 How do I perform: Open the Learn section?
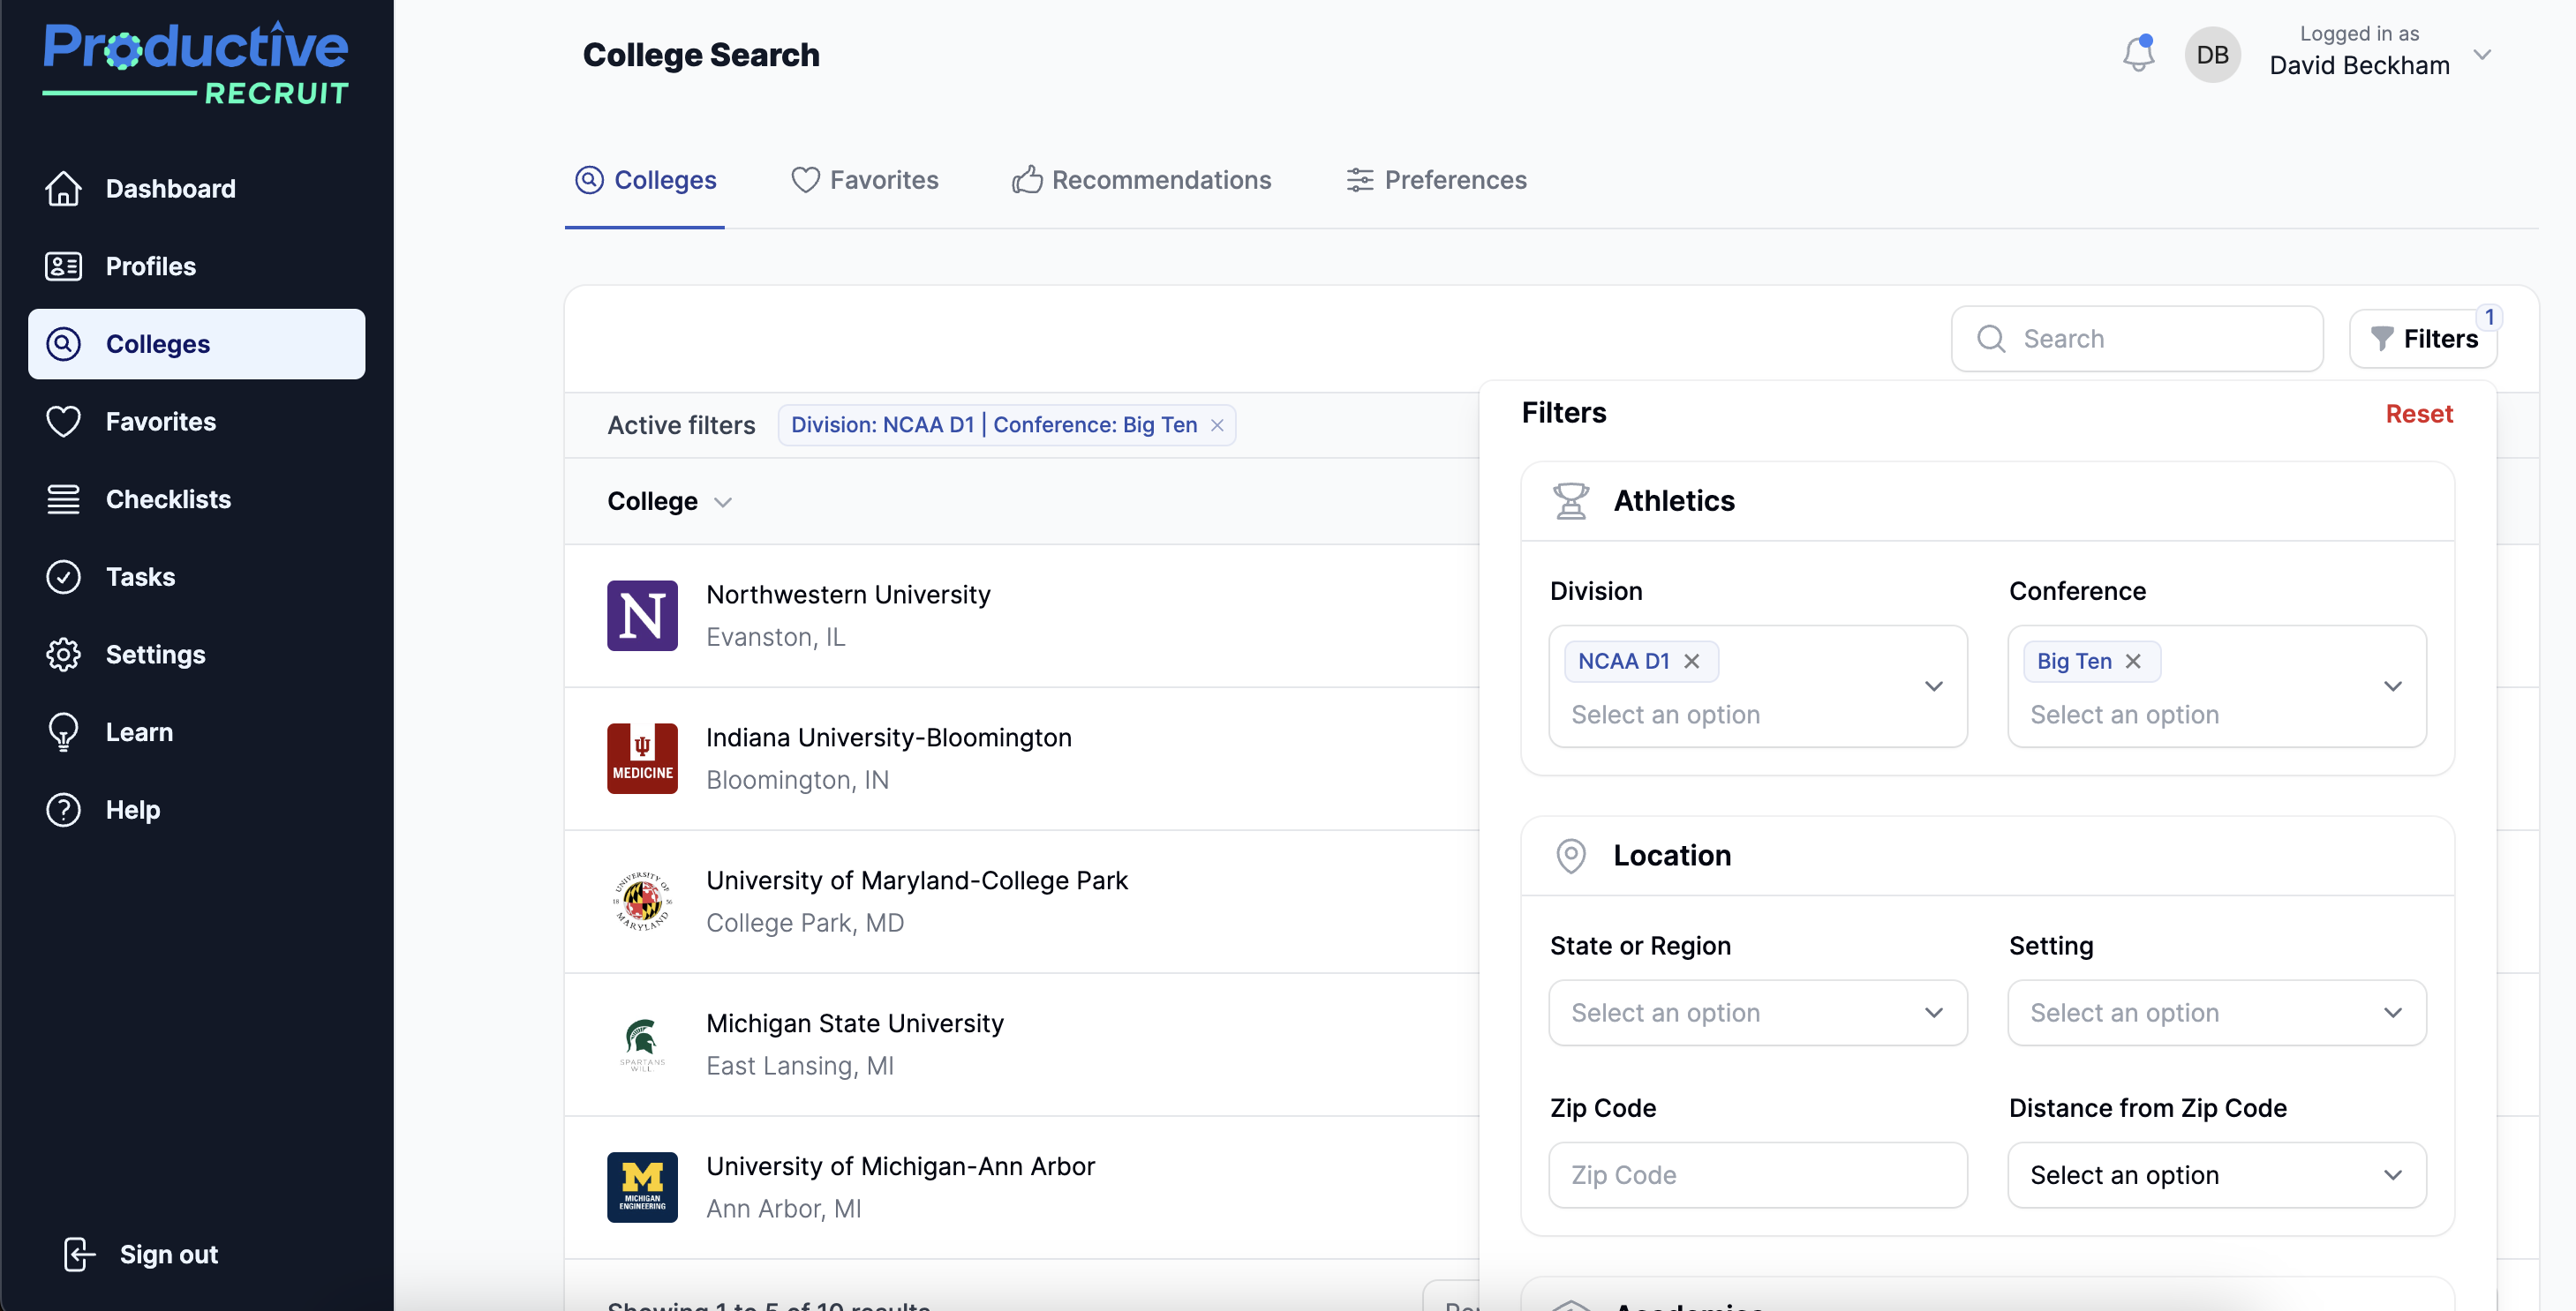coord(139,731)
